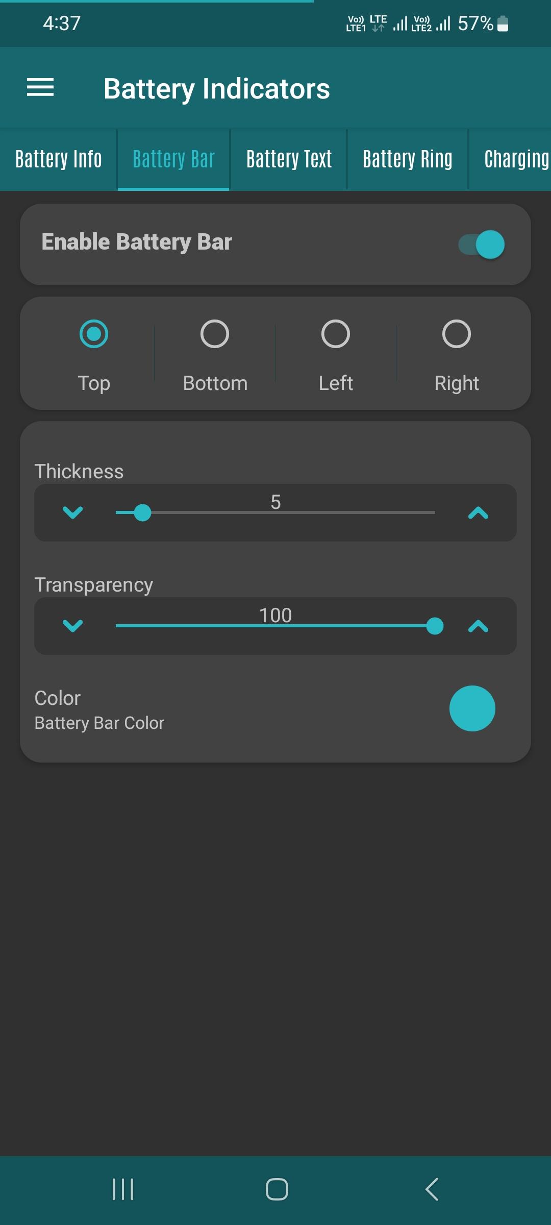Tap the Android back arrow icon
This screenshot has width=551, height=1225.
(x=432, y=1189)
